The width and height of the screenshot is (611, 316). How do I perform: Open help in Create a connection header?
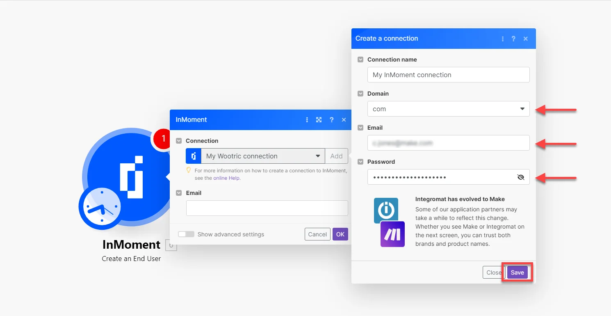[513, 39]
